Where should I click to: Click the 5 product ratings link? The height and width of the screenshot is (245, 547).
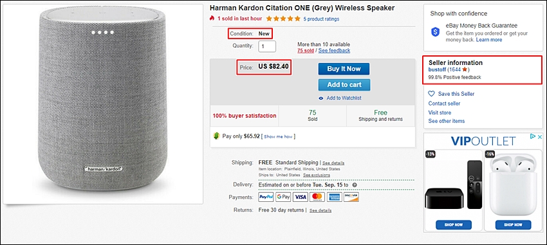321,19
